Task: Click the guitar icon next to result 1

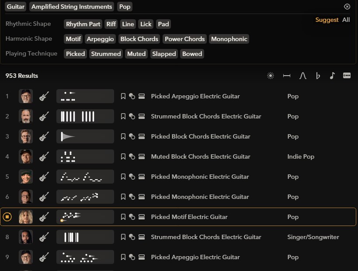Action: [x=44, y=96]
